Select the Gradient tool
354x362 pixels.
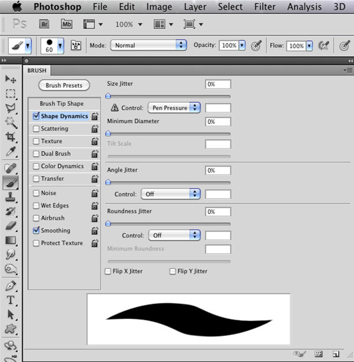(x=11, y=240)
